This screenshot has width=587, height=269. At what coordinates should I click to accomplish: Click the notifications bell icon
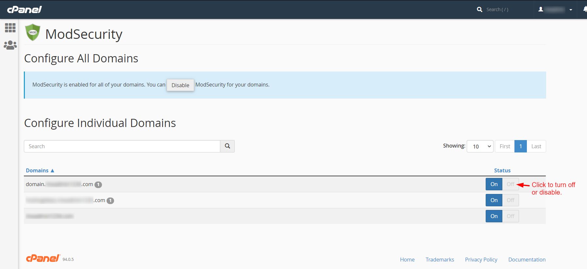click(x=585, y=9)
